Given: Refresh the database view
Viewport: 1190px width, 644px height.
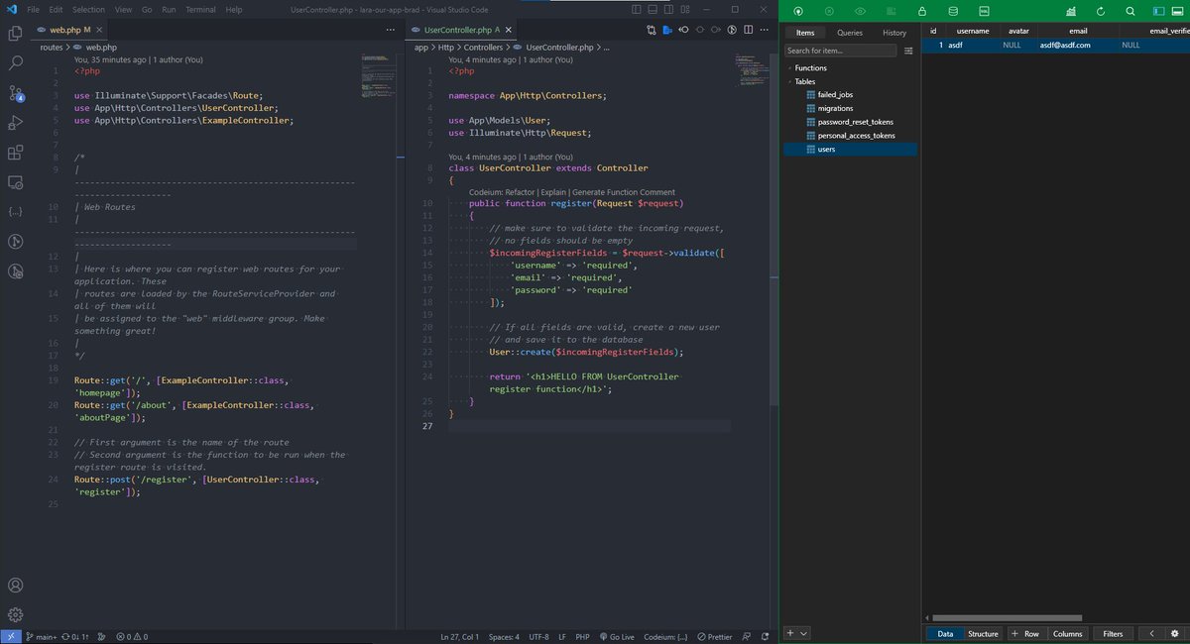Looking at the screenshot, I should [1101, 11].
